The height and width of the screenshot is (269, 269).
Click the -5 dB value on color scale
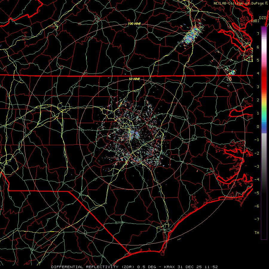(257, 193)
